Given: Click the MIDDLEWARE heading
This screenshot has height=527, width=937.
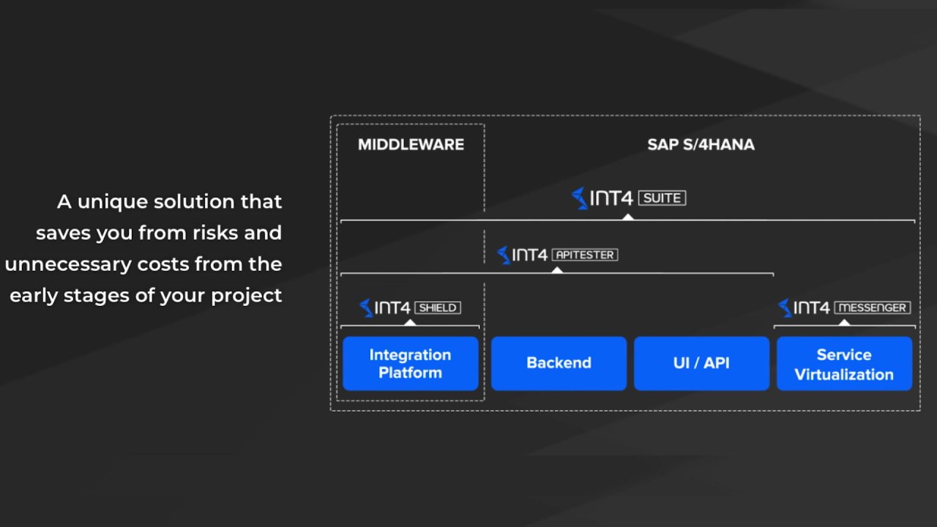Looking at the screenshot, I should tap(411, 144).
